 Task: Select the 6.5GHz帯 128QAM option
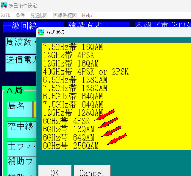[x=75, y=80]
